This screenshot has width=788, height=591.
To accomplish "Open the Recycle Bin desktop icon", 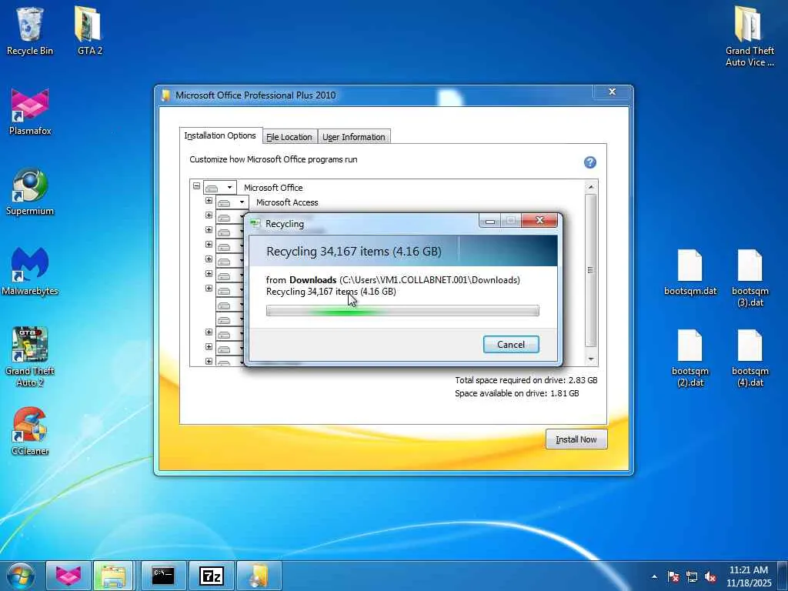I will (30, 31).
